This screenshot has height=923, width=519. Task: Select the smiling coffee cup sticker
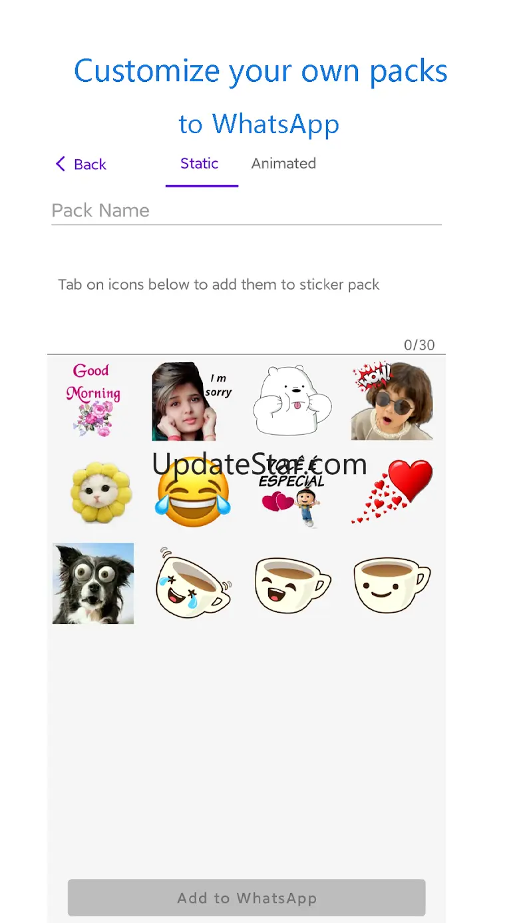coord(392,585)
